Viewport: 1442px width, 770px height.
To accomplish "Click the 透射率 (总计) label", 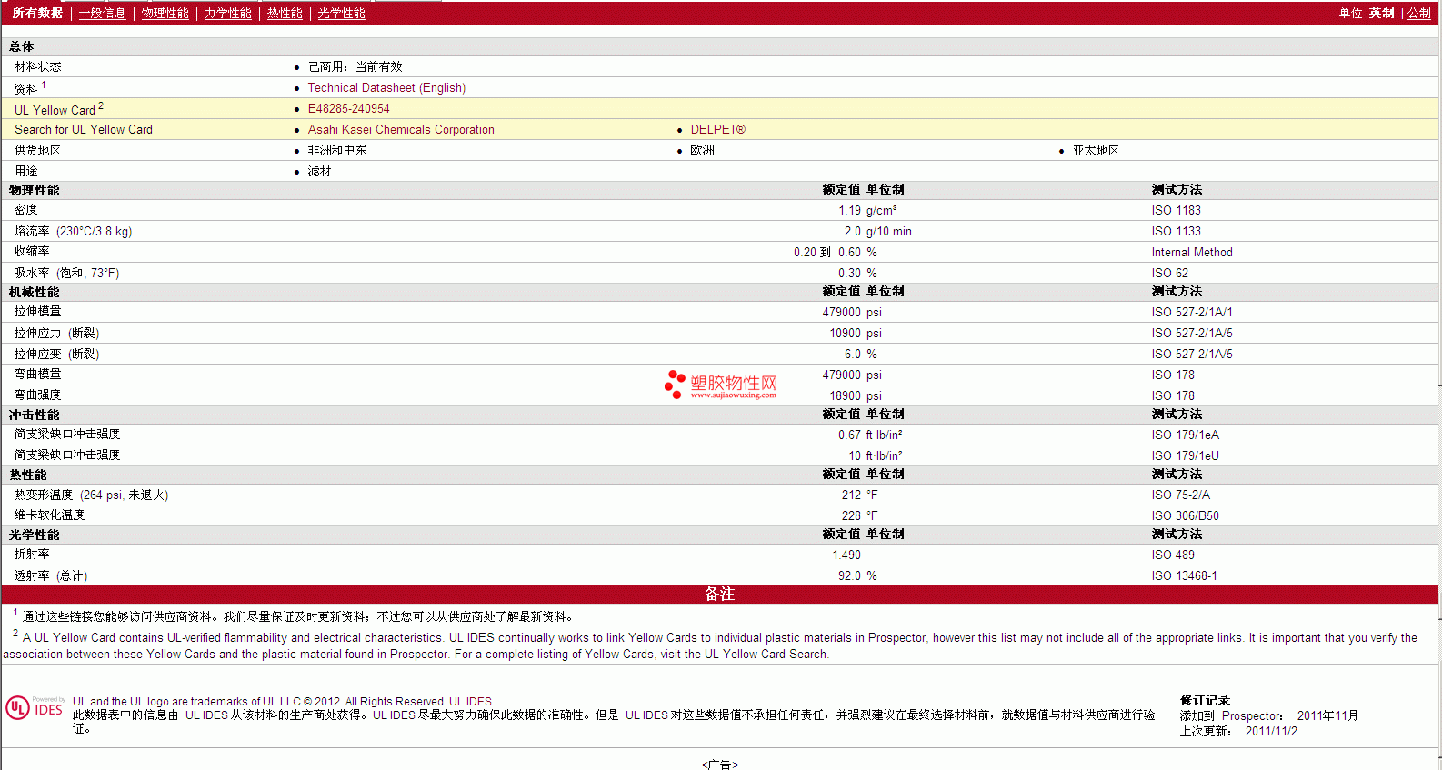I will click(51, 575).
